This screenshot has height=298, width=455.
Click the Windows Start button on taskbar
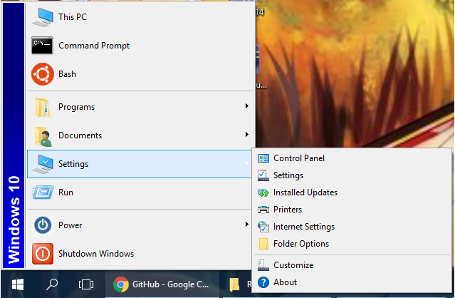click(x=18, y=284)
